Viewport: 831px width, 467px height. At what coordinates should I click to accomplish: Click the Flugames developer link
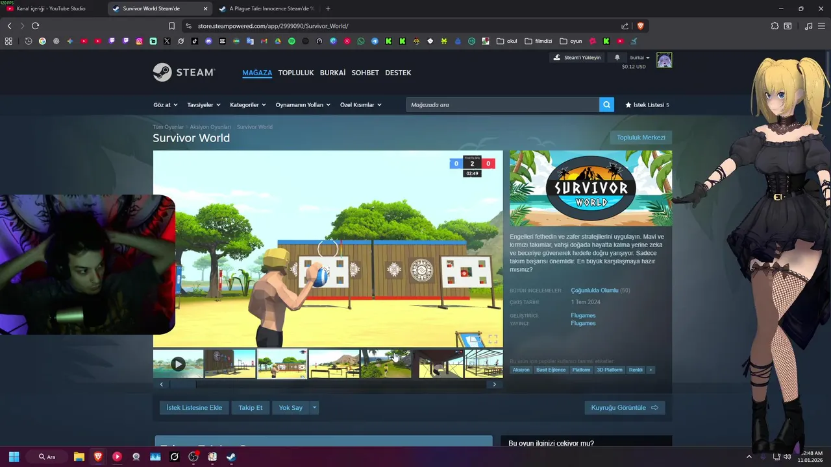click(583, 316)
